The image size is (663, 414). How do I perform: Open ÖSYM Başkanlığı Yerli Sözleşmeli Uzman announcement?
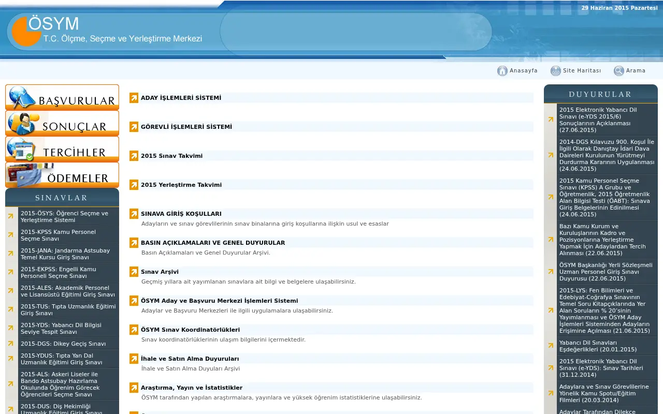click(x=607, y=272)
